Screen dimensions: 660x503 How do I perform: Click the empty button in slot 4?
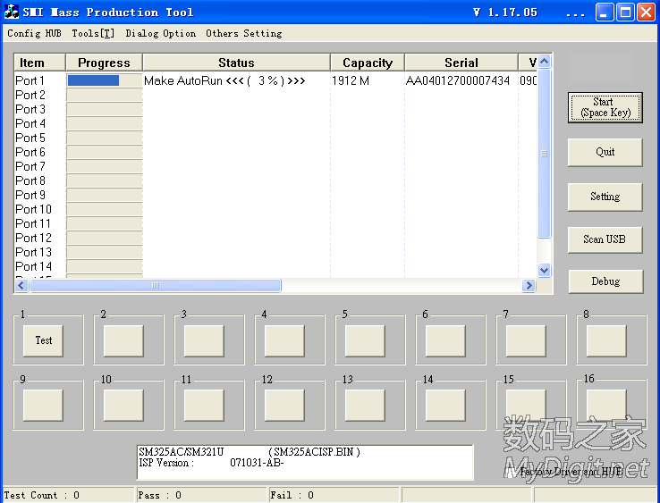coord(284,340)
